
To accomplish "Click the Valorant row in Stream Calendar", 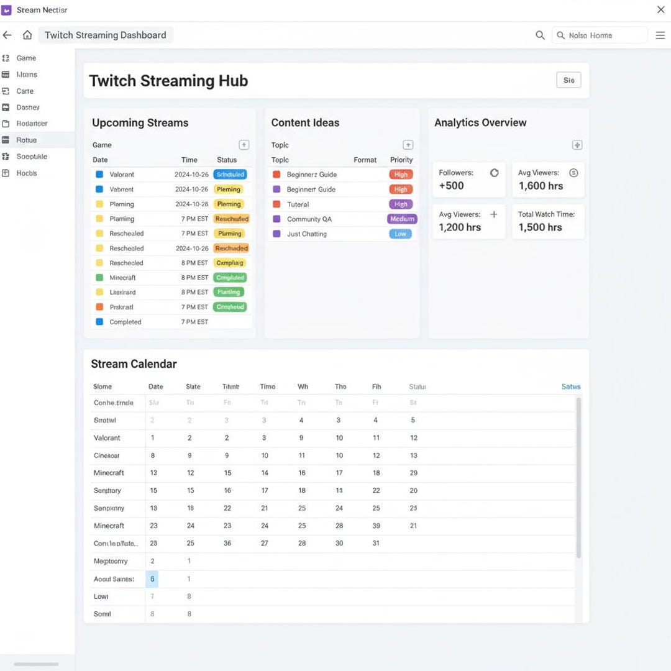I will coord(332,438).
